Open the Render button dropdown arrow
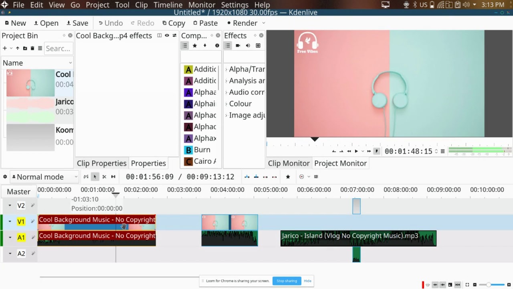Screen dimensions: 513x289 (x=264, y=23)
